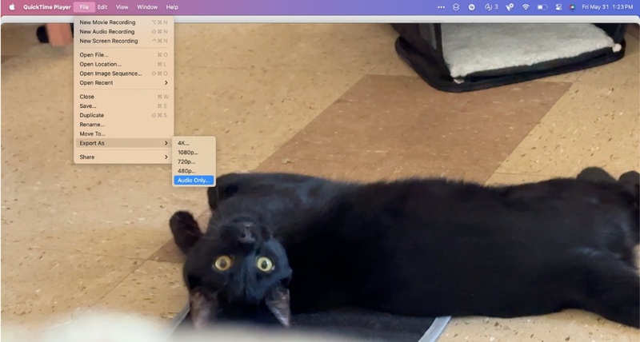Viewport: 640px width, 342px height.
Task: Click the three-dots overflow icon in menu bar
Action: coord(442,7)
